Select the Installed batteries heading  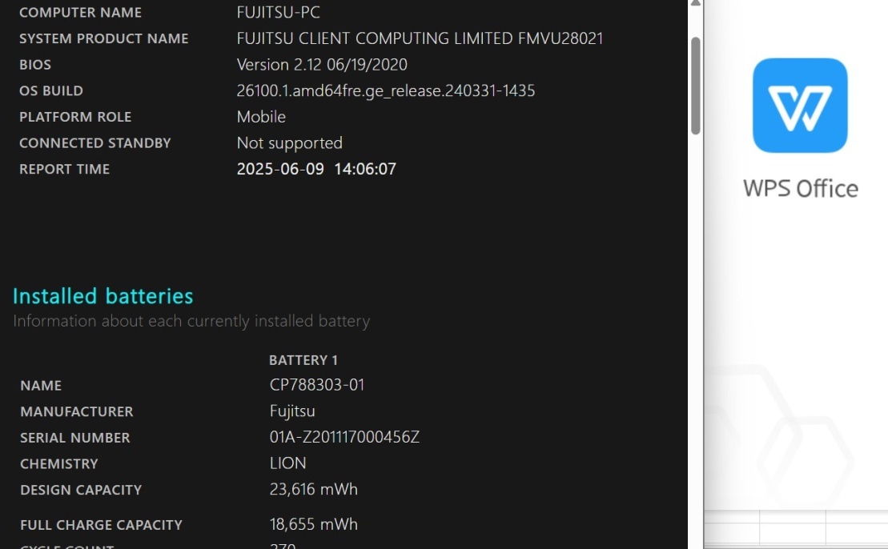click(102, 296)
